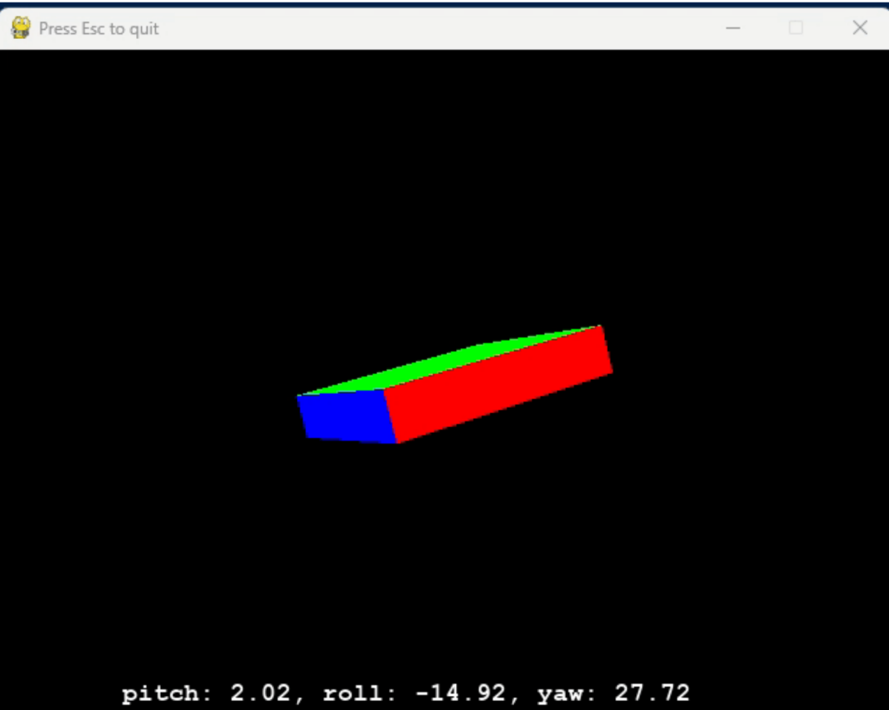Click the blue face of the 3D box
This screenshot has width=889, height=710.
347,417
